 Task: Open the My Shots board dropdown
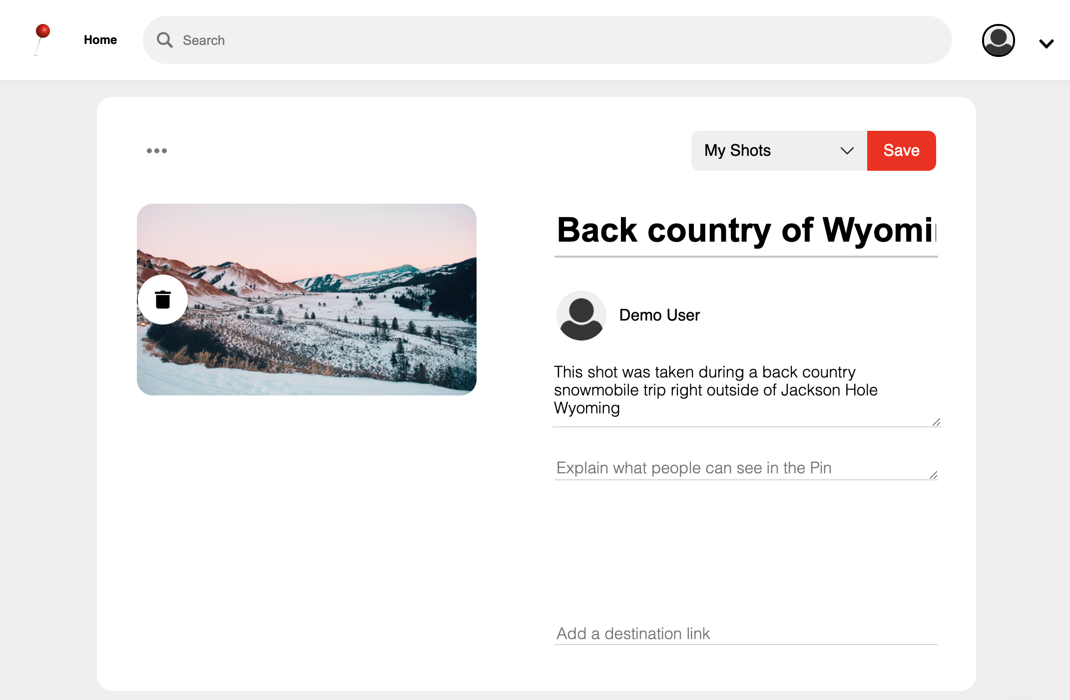[769, 151]
